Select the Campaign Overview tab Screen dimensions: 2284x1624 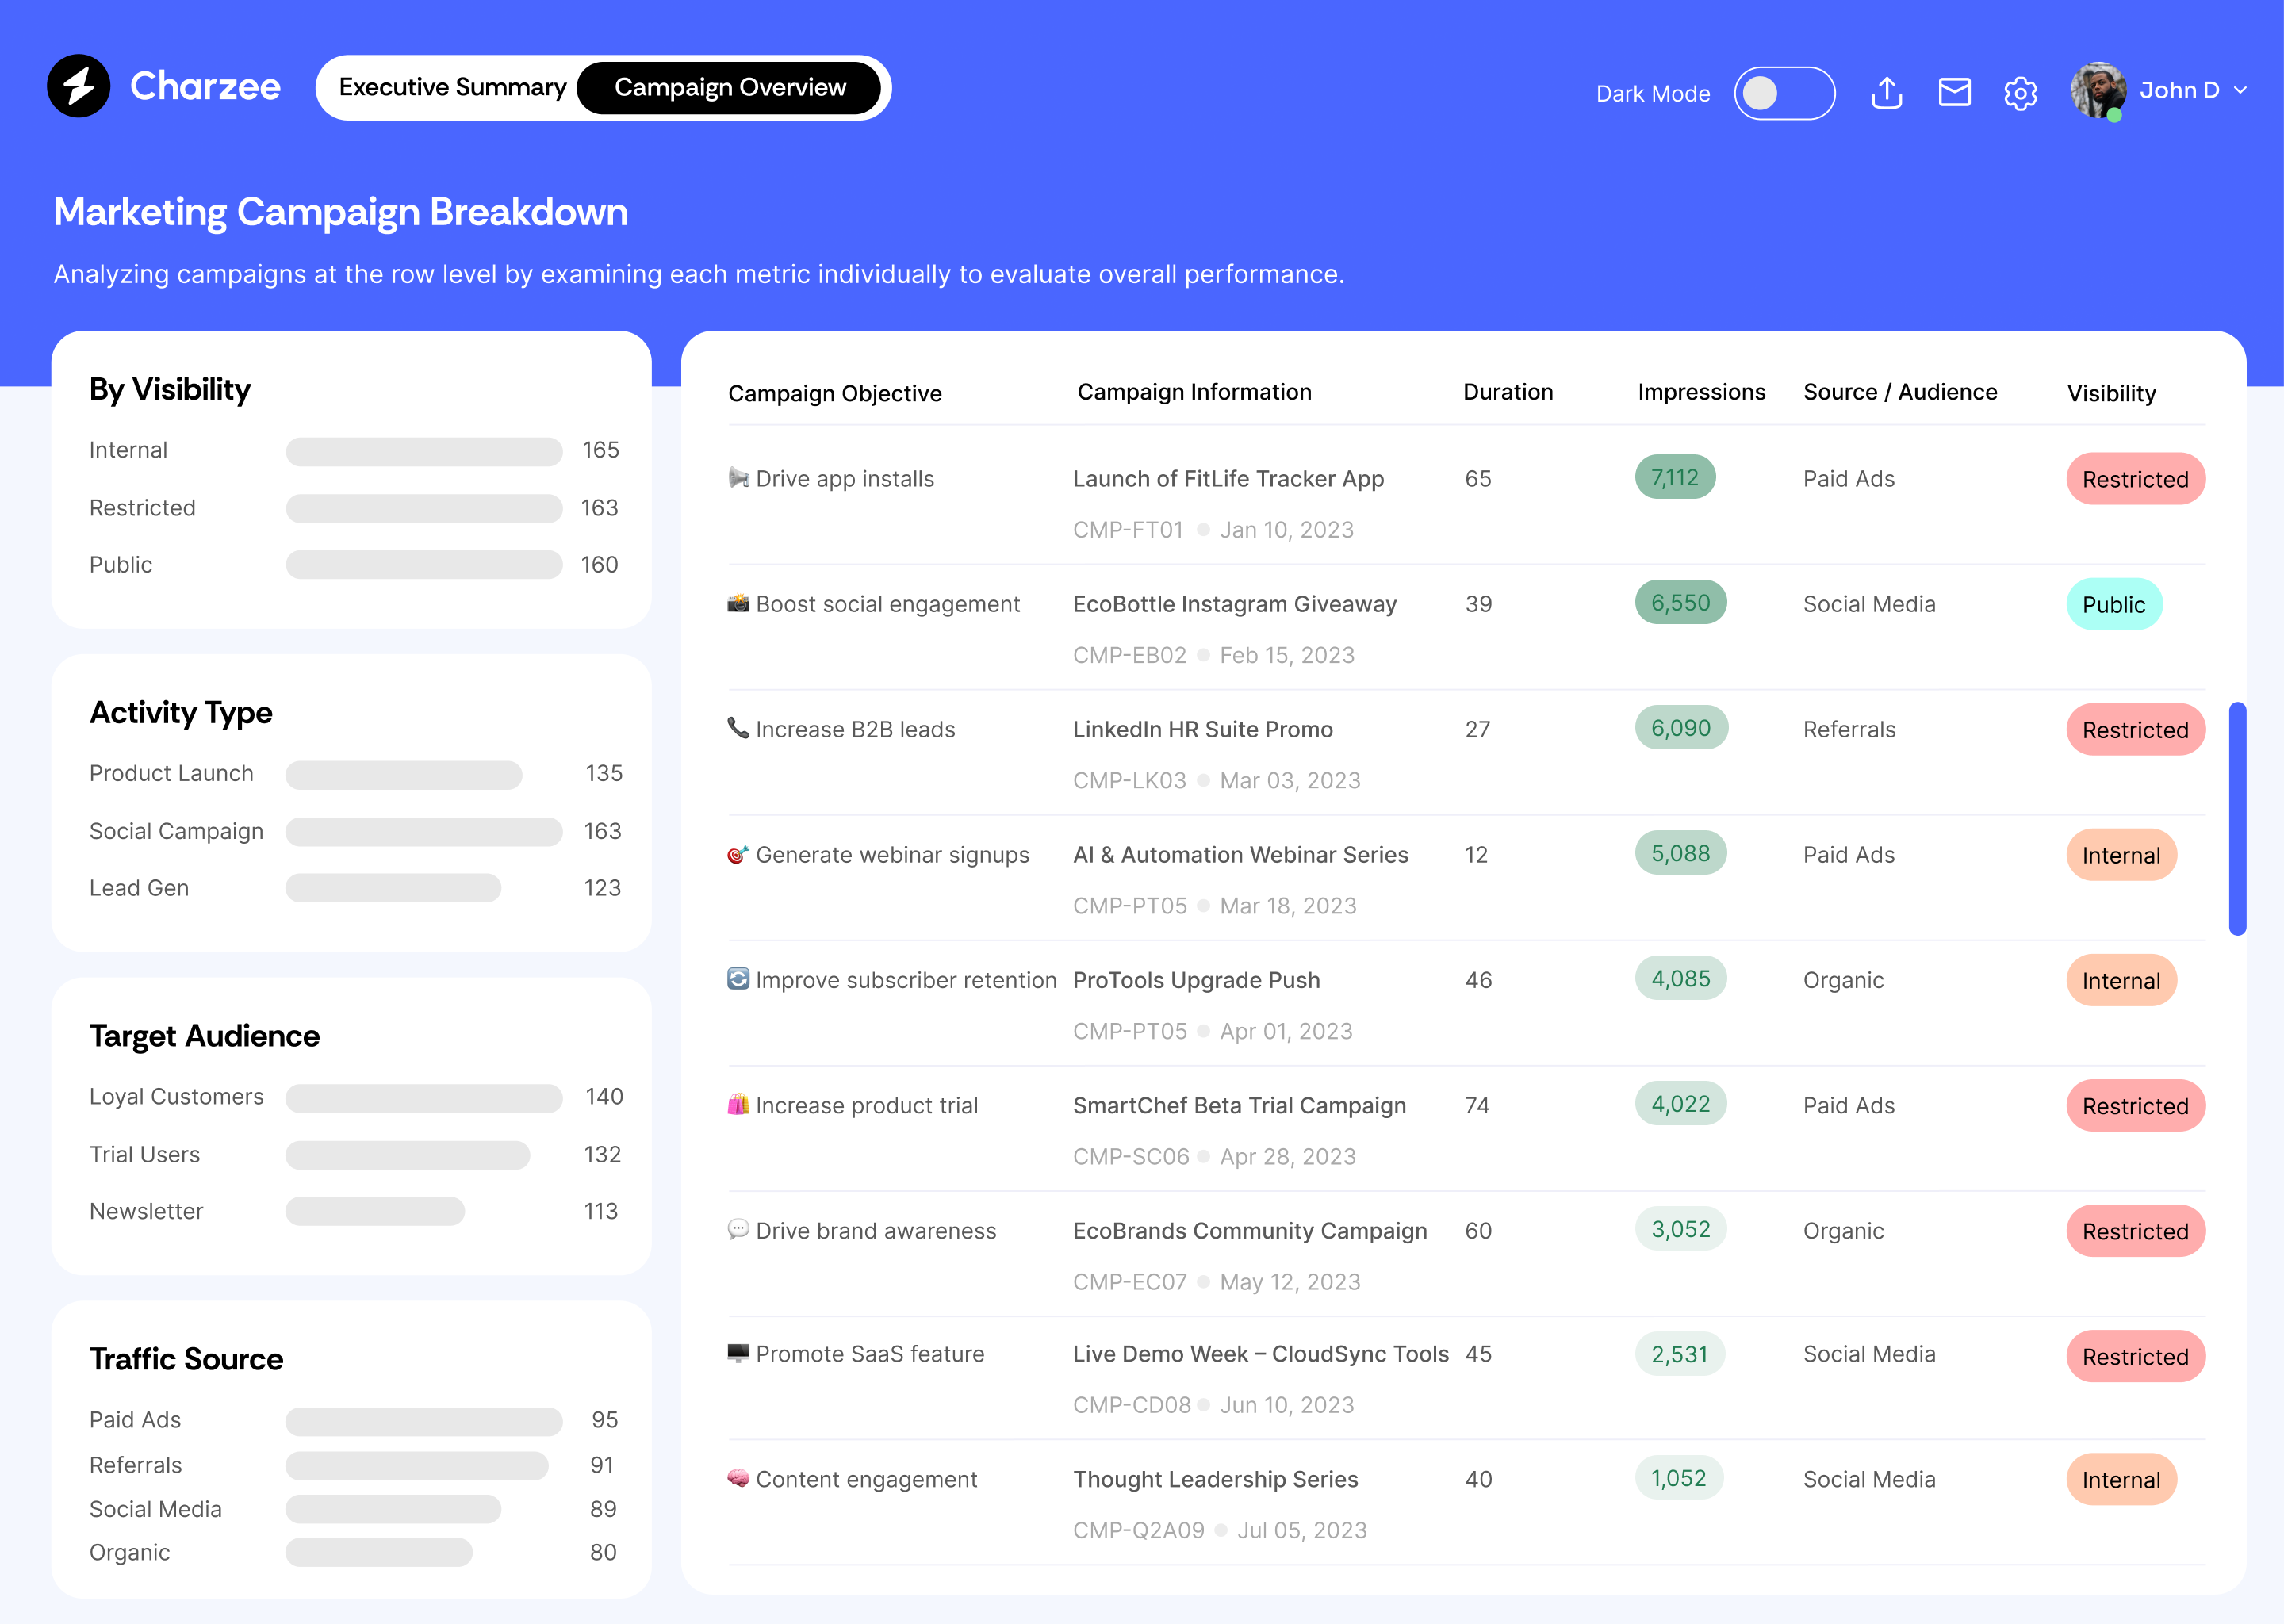(730, 87)
